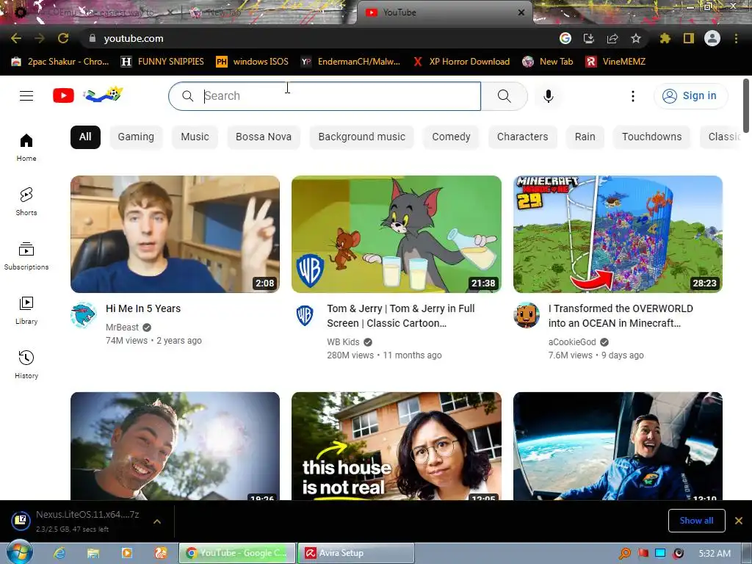Open Minecraft OVERWORLD video thumbnail
Image resolution: width=752 pixels, height=564 pixels.
[x=618, y=234]
